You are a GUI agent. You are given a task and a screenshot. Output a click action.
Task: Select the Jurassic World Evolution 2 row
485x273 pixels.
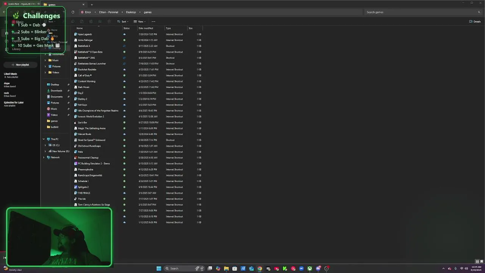pos(138,116)
